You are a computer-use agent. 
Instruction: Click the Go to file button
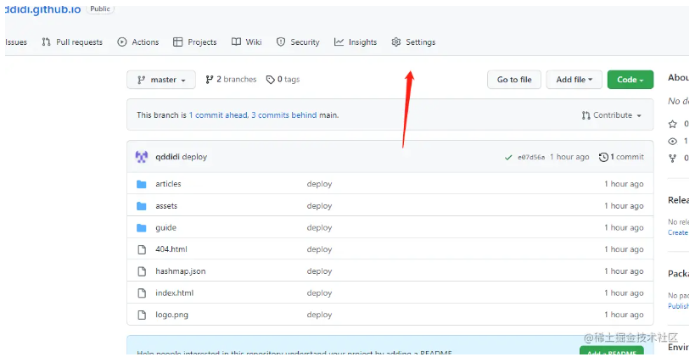[514, 80]
